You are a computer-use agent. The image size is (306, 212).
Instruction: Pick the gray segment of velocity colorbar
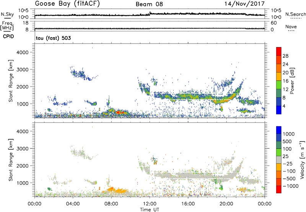(x=279, y=160)
